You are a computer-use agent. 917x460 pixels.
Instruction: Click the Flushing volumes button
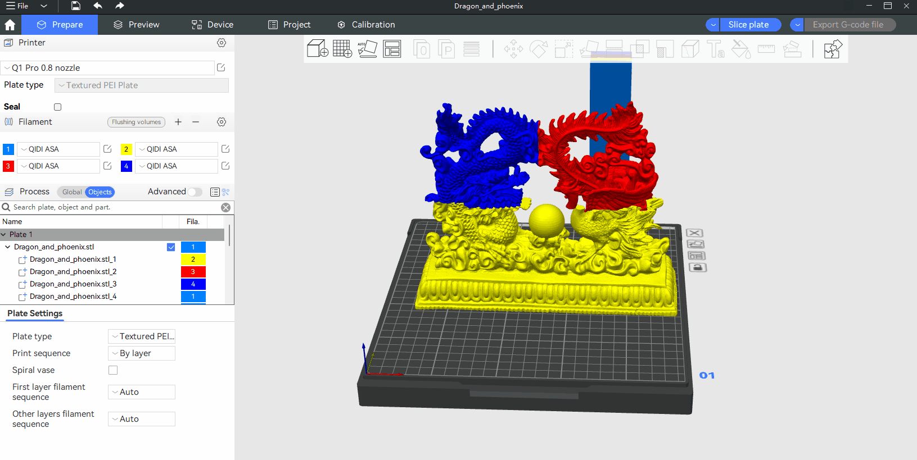(136, 122)
